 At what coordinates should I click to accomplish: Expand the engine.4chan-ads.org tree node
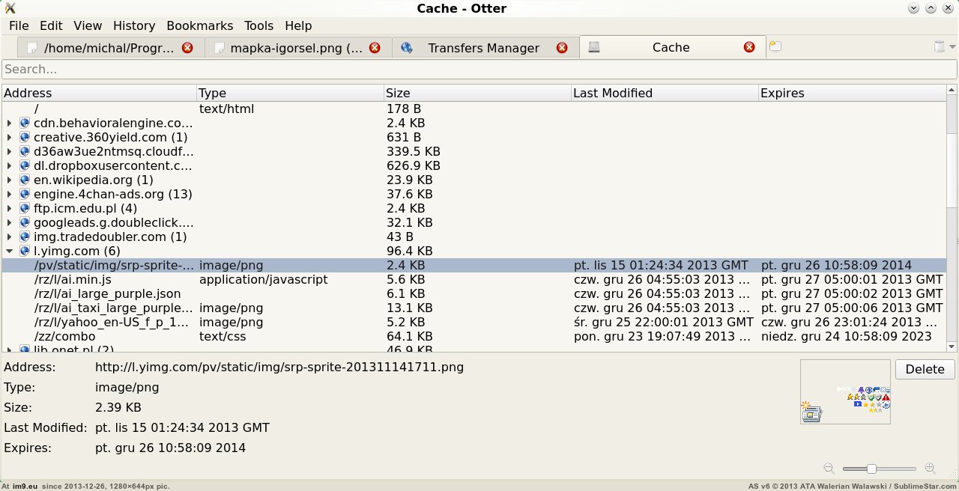[x=9, y=194]
